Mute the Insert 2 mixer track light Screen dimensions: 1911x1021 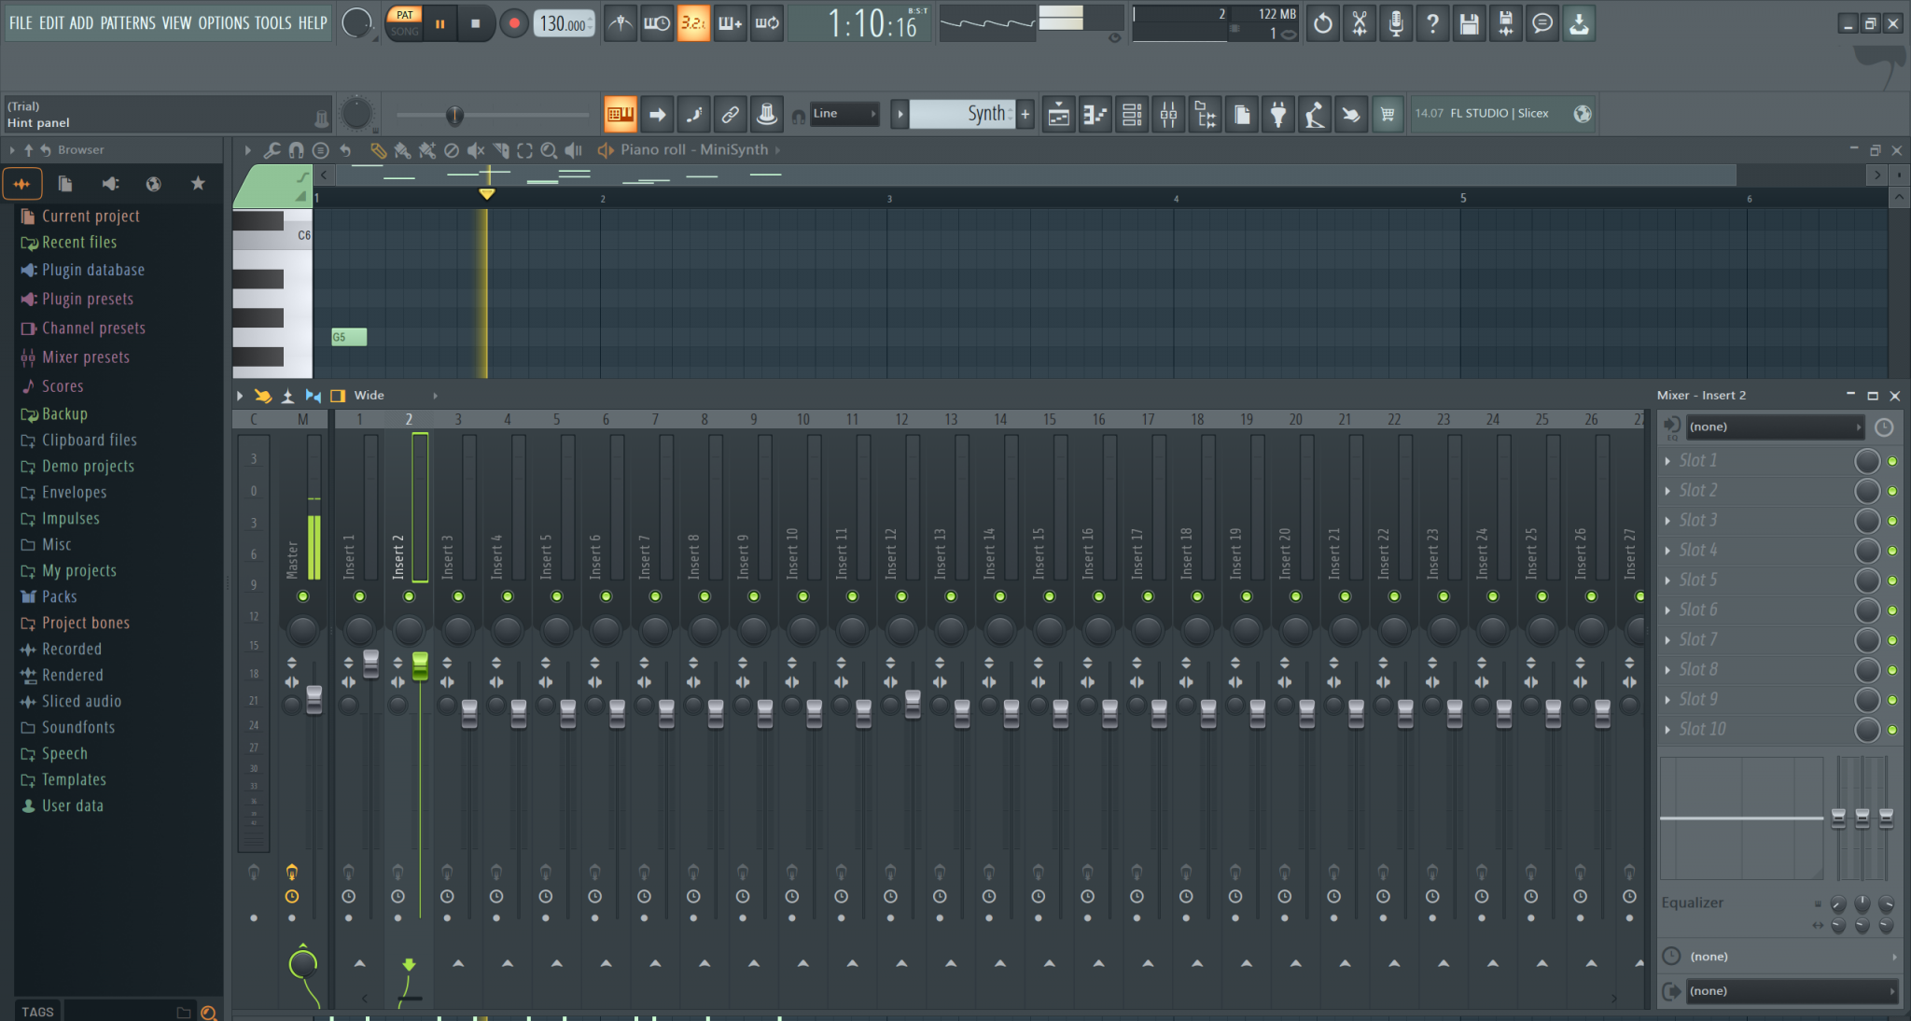tap(408, 596)
